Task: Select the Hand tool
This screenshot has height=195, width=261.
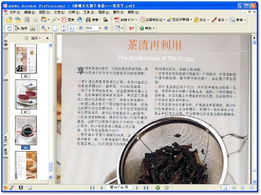Action: pyautogui.click(x=9, y=28)
